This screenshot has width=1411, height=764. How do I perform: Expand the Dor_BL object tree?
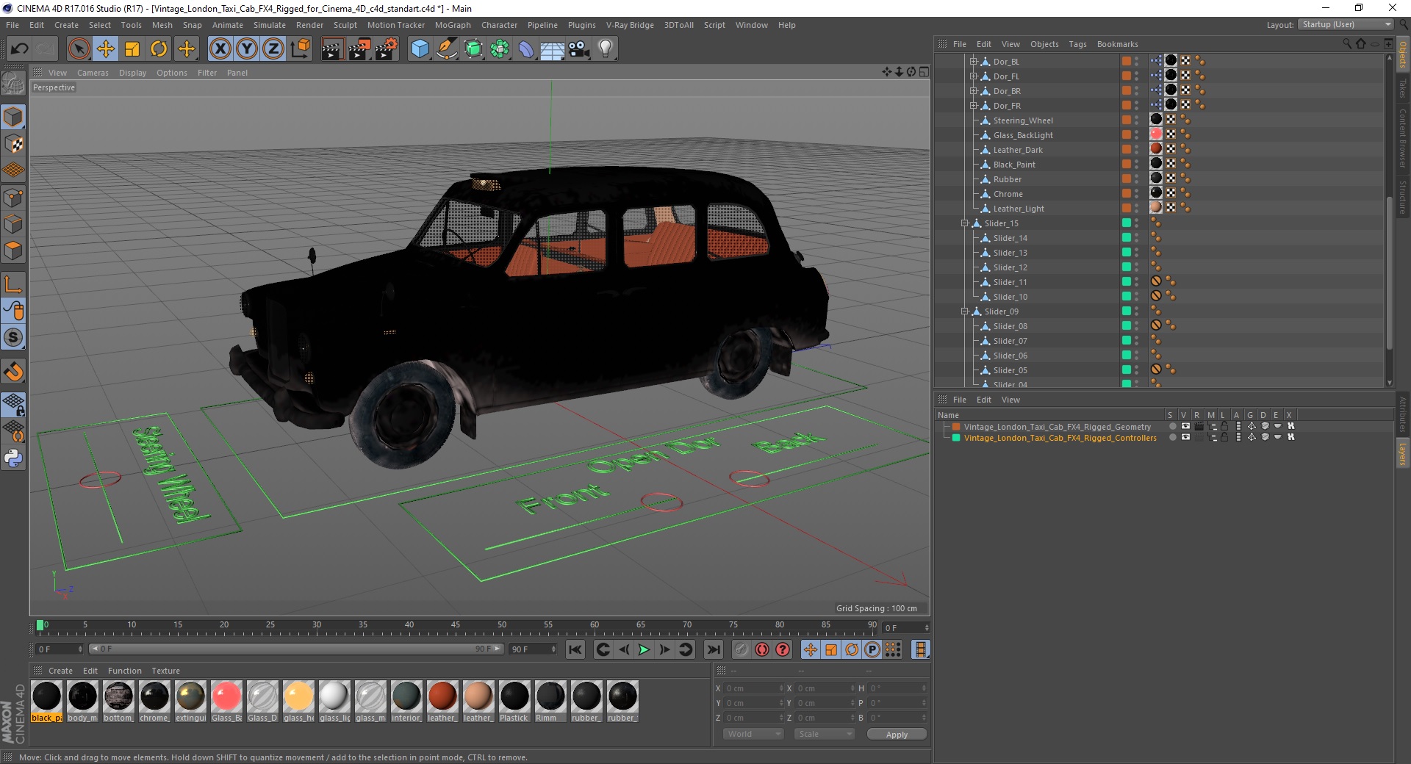click(x=973, y=62)
